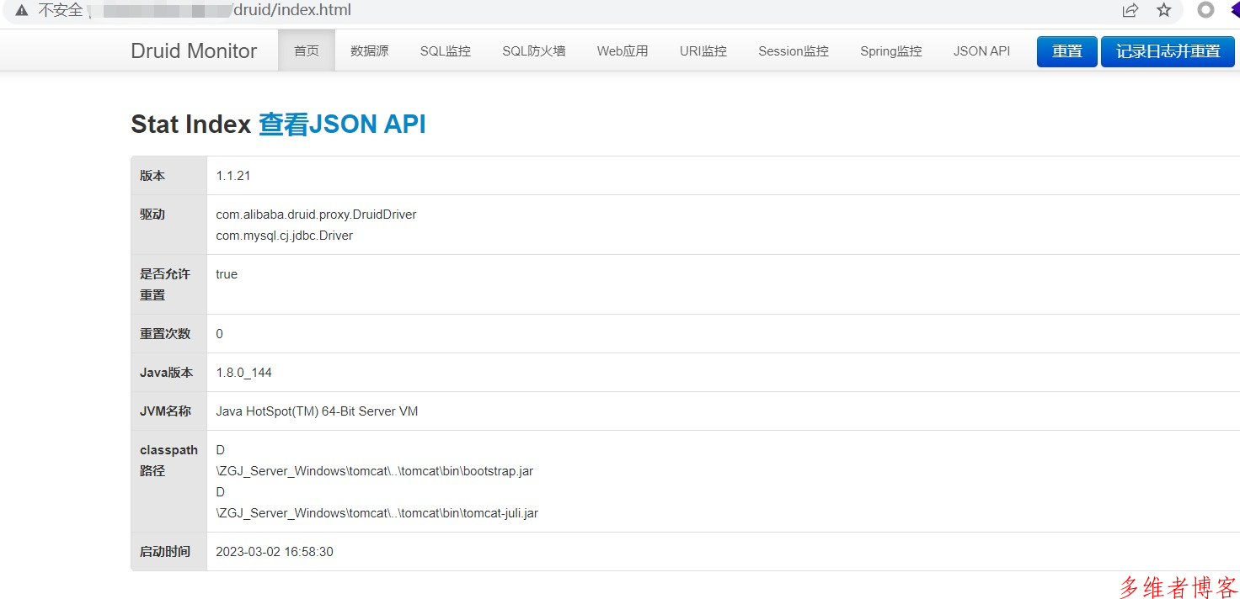Image resolution: width=1240 pixels, height=599 pixels.
Task: Switch to the URI监控 tab
Action: (703, 50)
